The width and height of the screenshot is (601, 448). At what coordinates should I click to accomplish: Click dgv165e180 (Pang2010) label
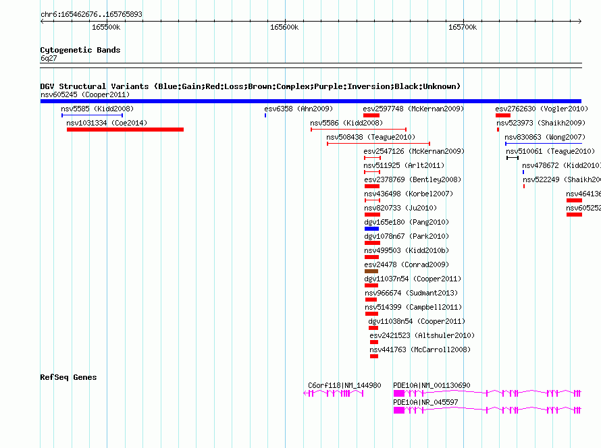pos(407,222)
